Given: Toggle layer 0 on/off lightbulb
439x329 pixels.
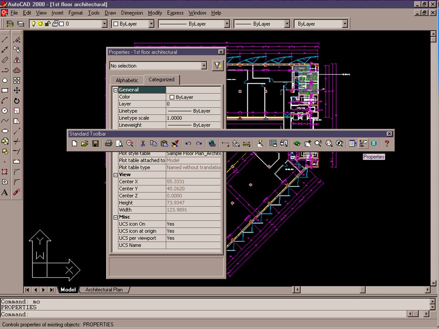Looking at the screenshot, I should (x=33, y=24).
